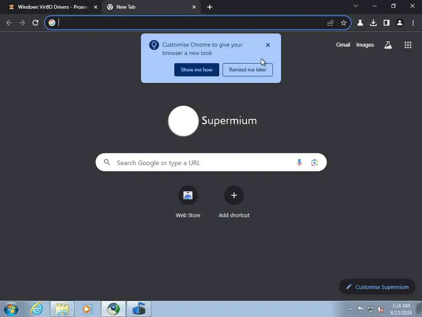Image resolution: width=422 pixels, height=317 pixels.
Task: Click the Show desktop strip on taskbar
Action: click(x=419, y=309)
